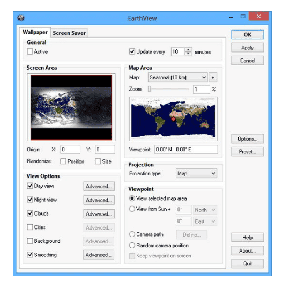The height and width of the screenshot is (288, 282).
Task: Enable the Background checkbox
Action: click(29, 241)
